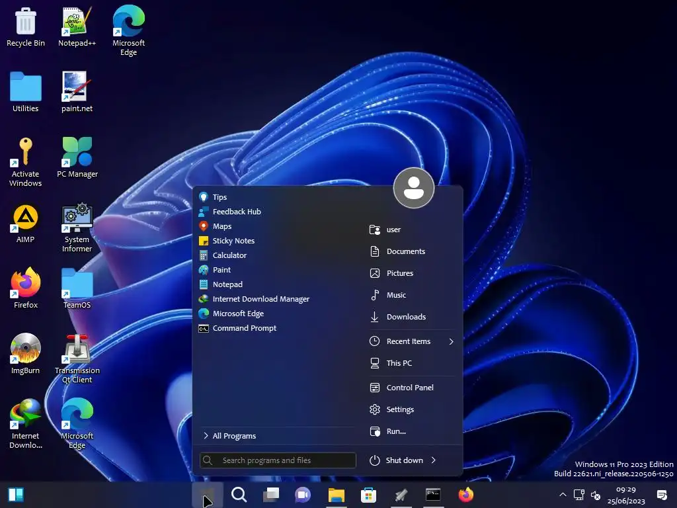Open the System Informer shortcut
677x508 pixels.
(x=77, y=228)
